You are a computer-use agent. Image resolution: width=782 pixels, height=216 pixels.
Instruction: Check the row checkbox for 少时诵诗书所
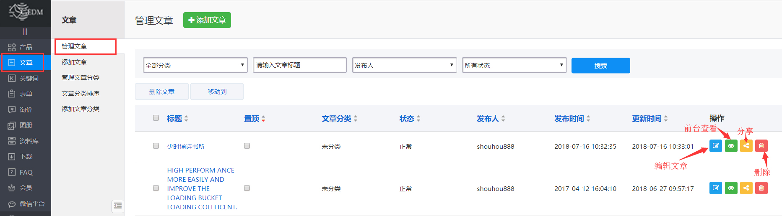tap(156, 146)
